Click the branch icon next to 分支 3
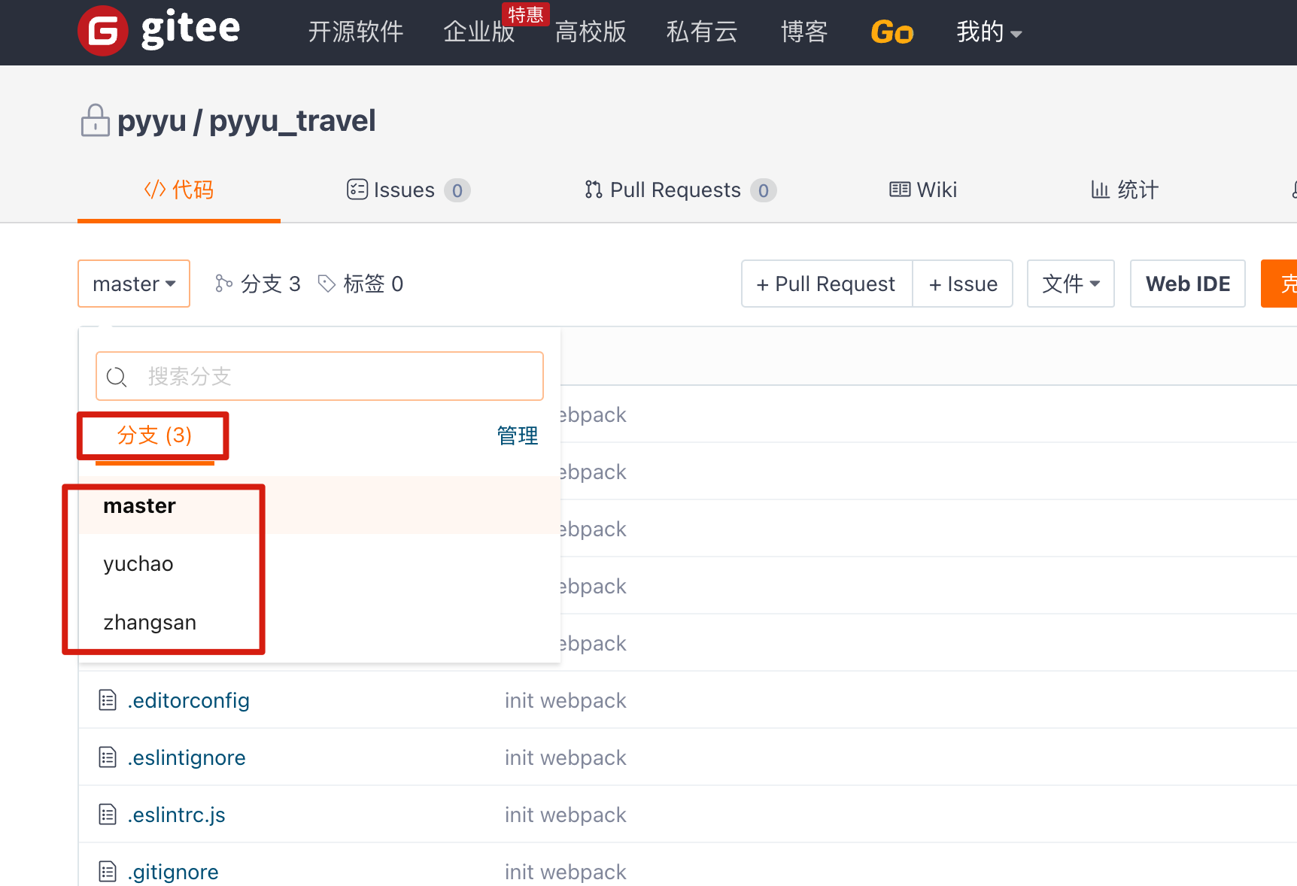The height and width of the screenshot is (886, 1297). pos(223,284)
